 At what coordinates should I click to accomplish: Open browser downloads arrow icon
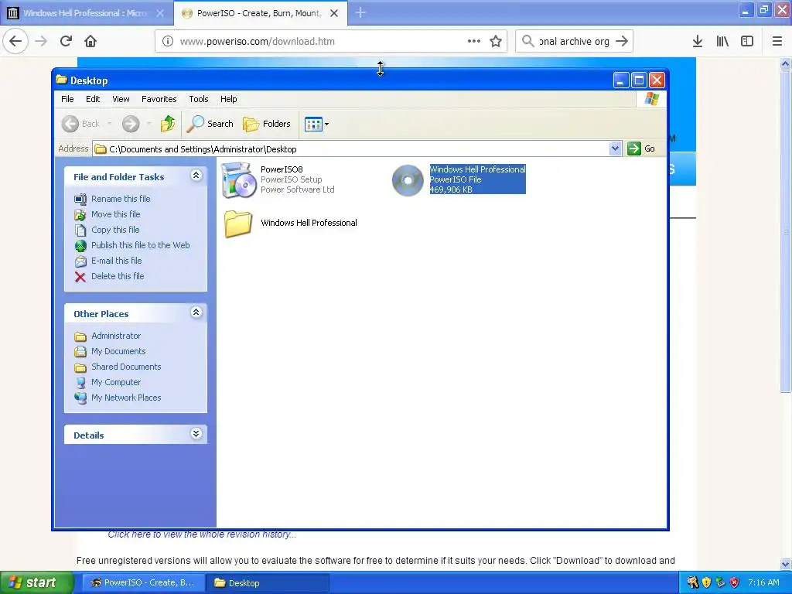pos(698,41)
